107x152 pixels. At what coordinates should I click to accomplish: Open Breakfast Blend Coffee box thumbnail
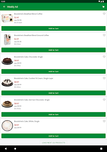7,18
